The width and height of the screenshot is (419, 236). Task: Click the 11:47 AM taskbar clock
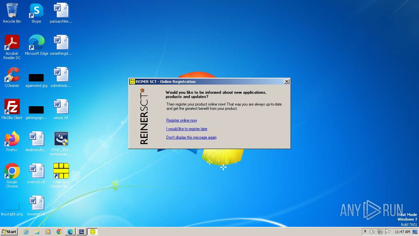coord(402,232)
